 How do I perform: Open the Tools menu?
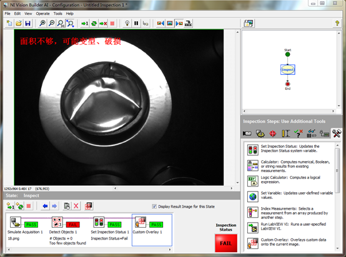click(58, 14)
